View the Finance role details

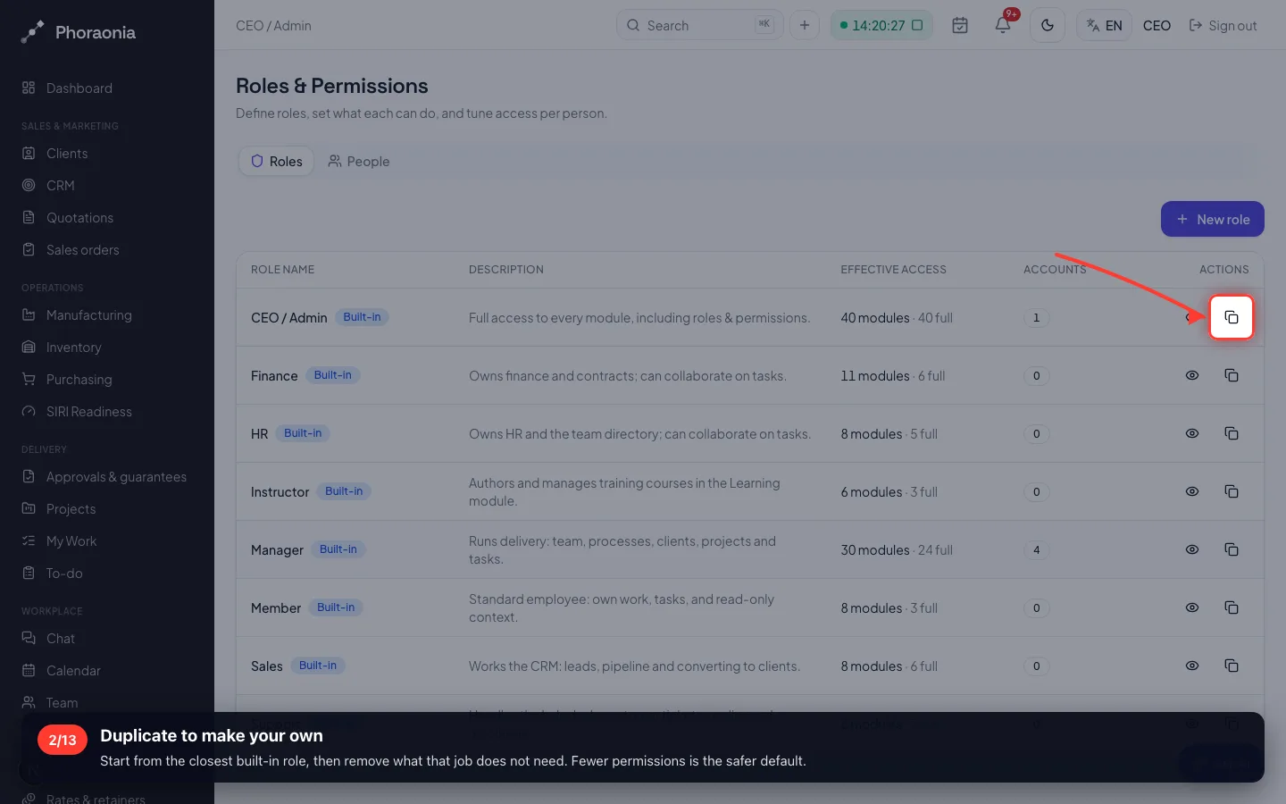click(1192, 375)
